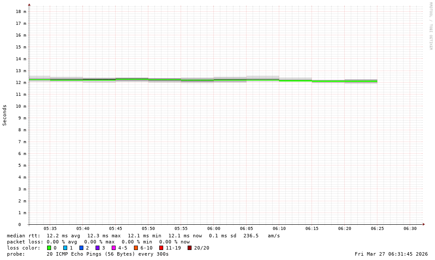This screenshot has width=435, height=260.
Task: Select the first, leftmost bar segment
Action: tap(39, 79)
